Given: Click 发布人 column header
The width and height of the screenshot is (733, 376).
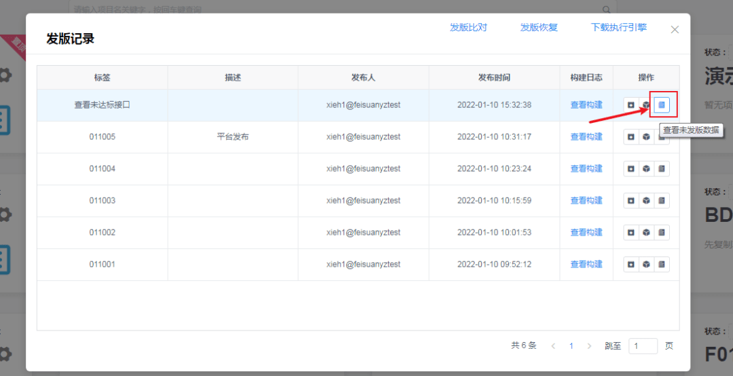Looking at the screenshot, I should (x=363, y=77).
